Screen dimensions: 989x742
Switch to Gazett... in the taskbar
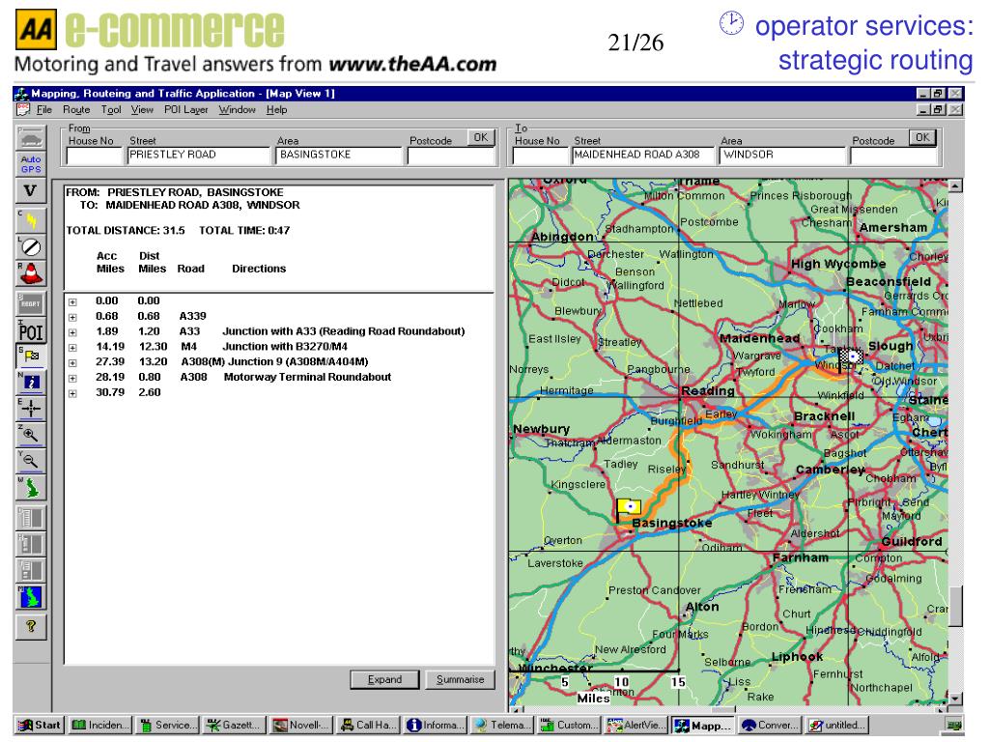(x=234, y=726)
